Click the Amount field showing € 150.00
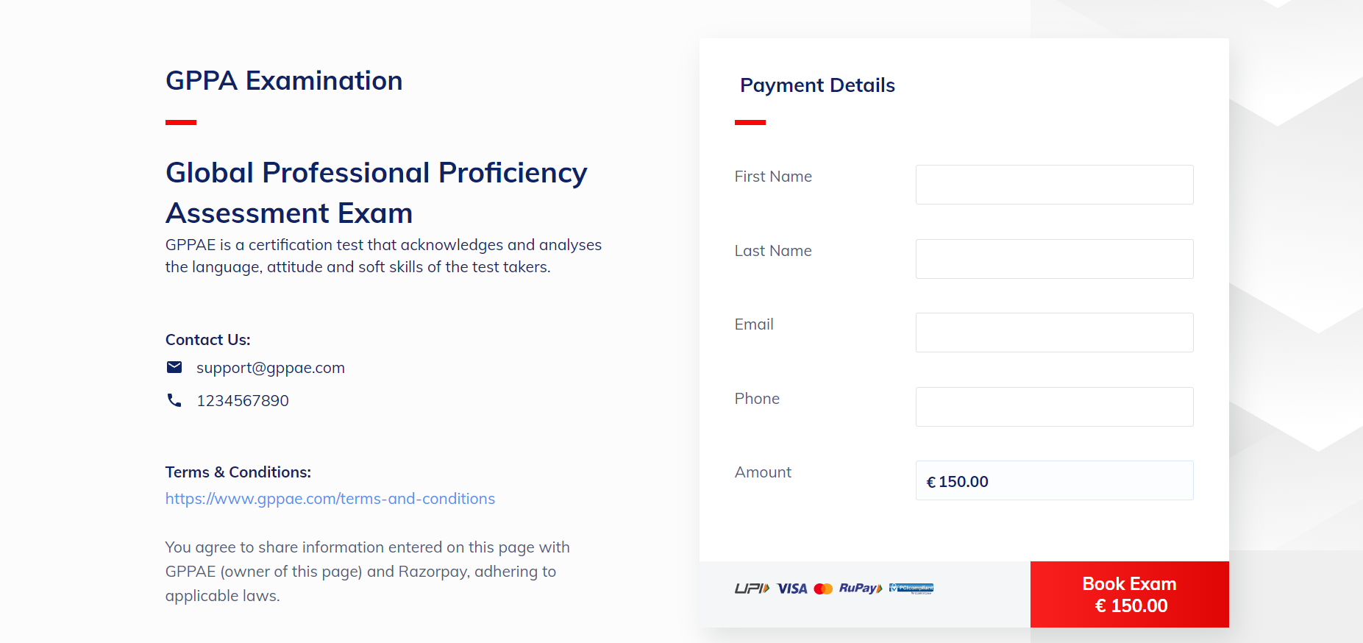 (x=1054, y=481)
